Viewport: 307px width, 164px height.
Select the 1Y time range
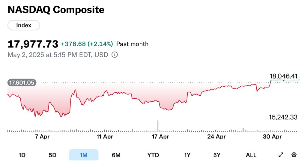(x=187, y=155)
